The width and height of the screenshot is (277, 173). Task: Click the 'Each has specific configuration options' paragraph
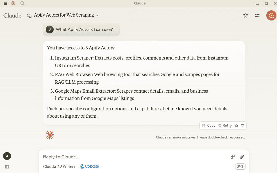[137, 112]
